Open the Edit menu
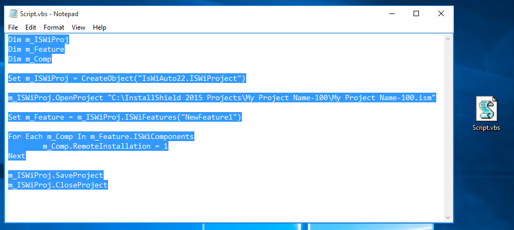514x230 pixels. coord(31,27)
